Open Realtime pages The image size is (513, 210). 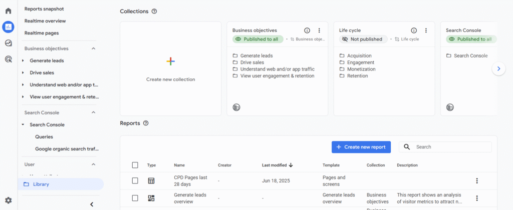(42, 33)
